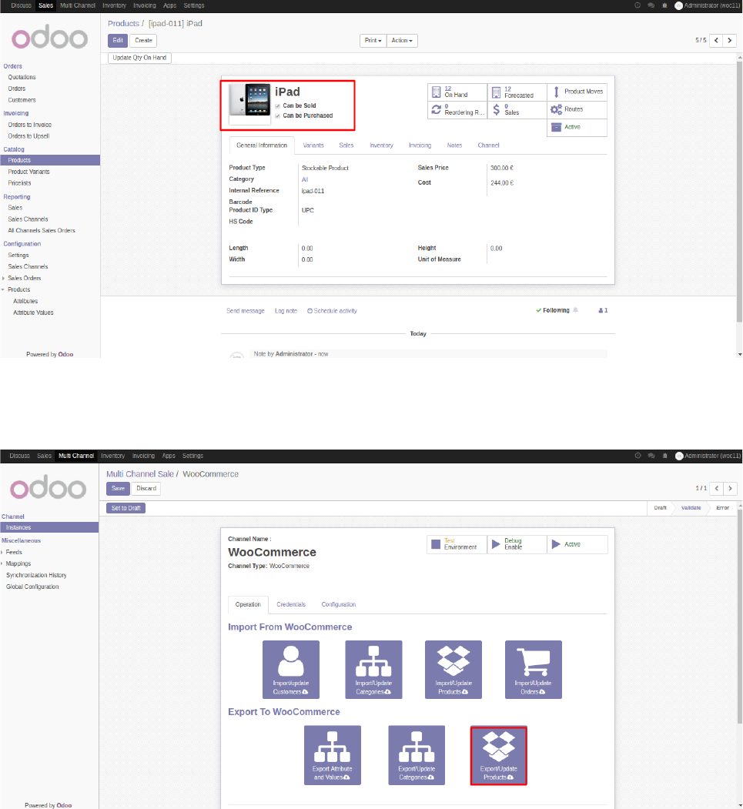
Task: Open the Sales dollar stat button
Action: [517, 110]
